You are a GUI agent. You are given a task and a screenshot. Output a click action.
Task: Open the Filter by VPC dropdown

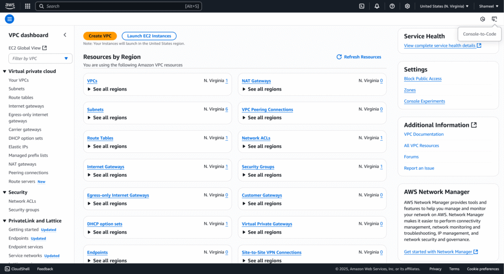[40, 59]
